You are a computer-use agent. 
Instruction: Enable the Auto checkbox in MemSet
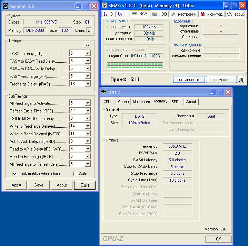click(x=75, y=174)
